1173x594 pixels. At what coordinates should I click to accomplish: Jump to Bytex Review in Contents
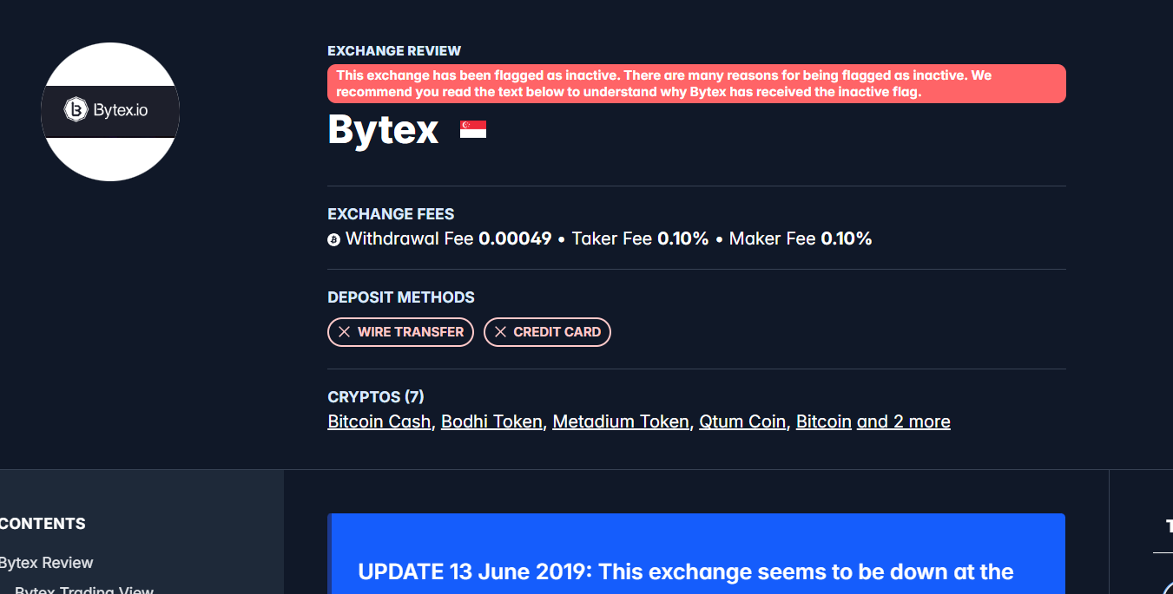point(46,563)
